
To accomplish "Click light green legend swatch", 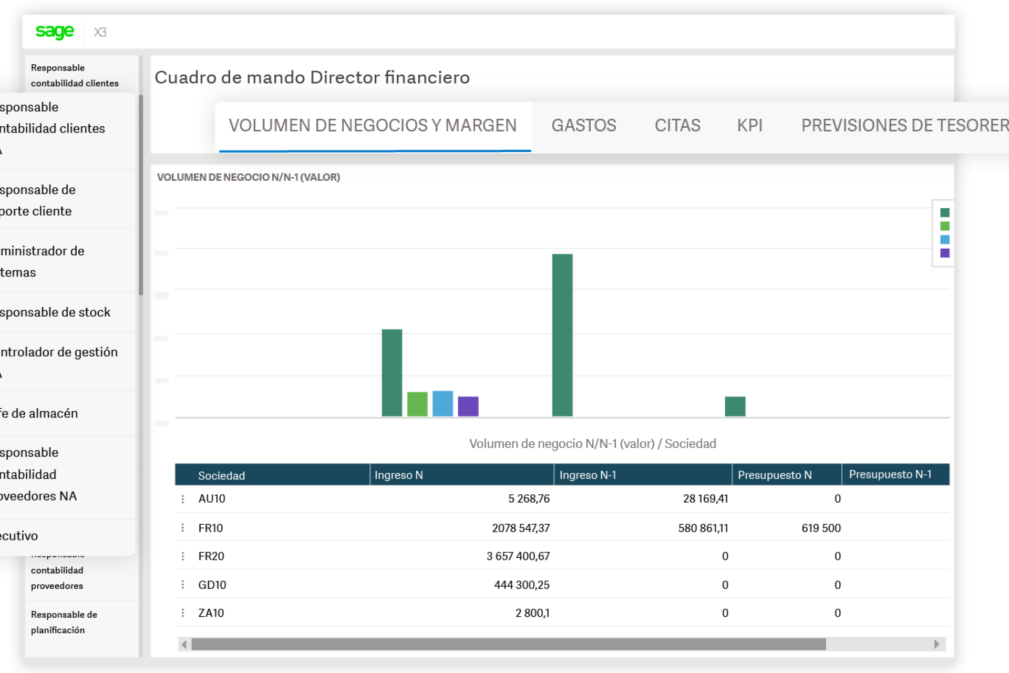I will coord(945,226).
